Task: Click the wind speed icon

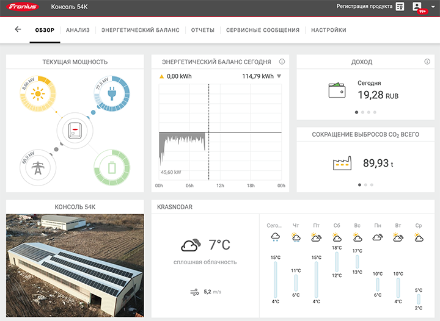Action: coord(194,292)
